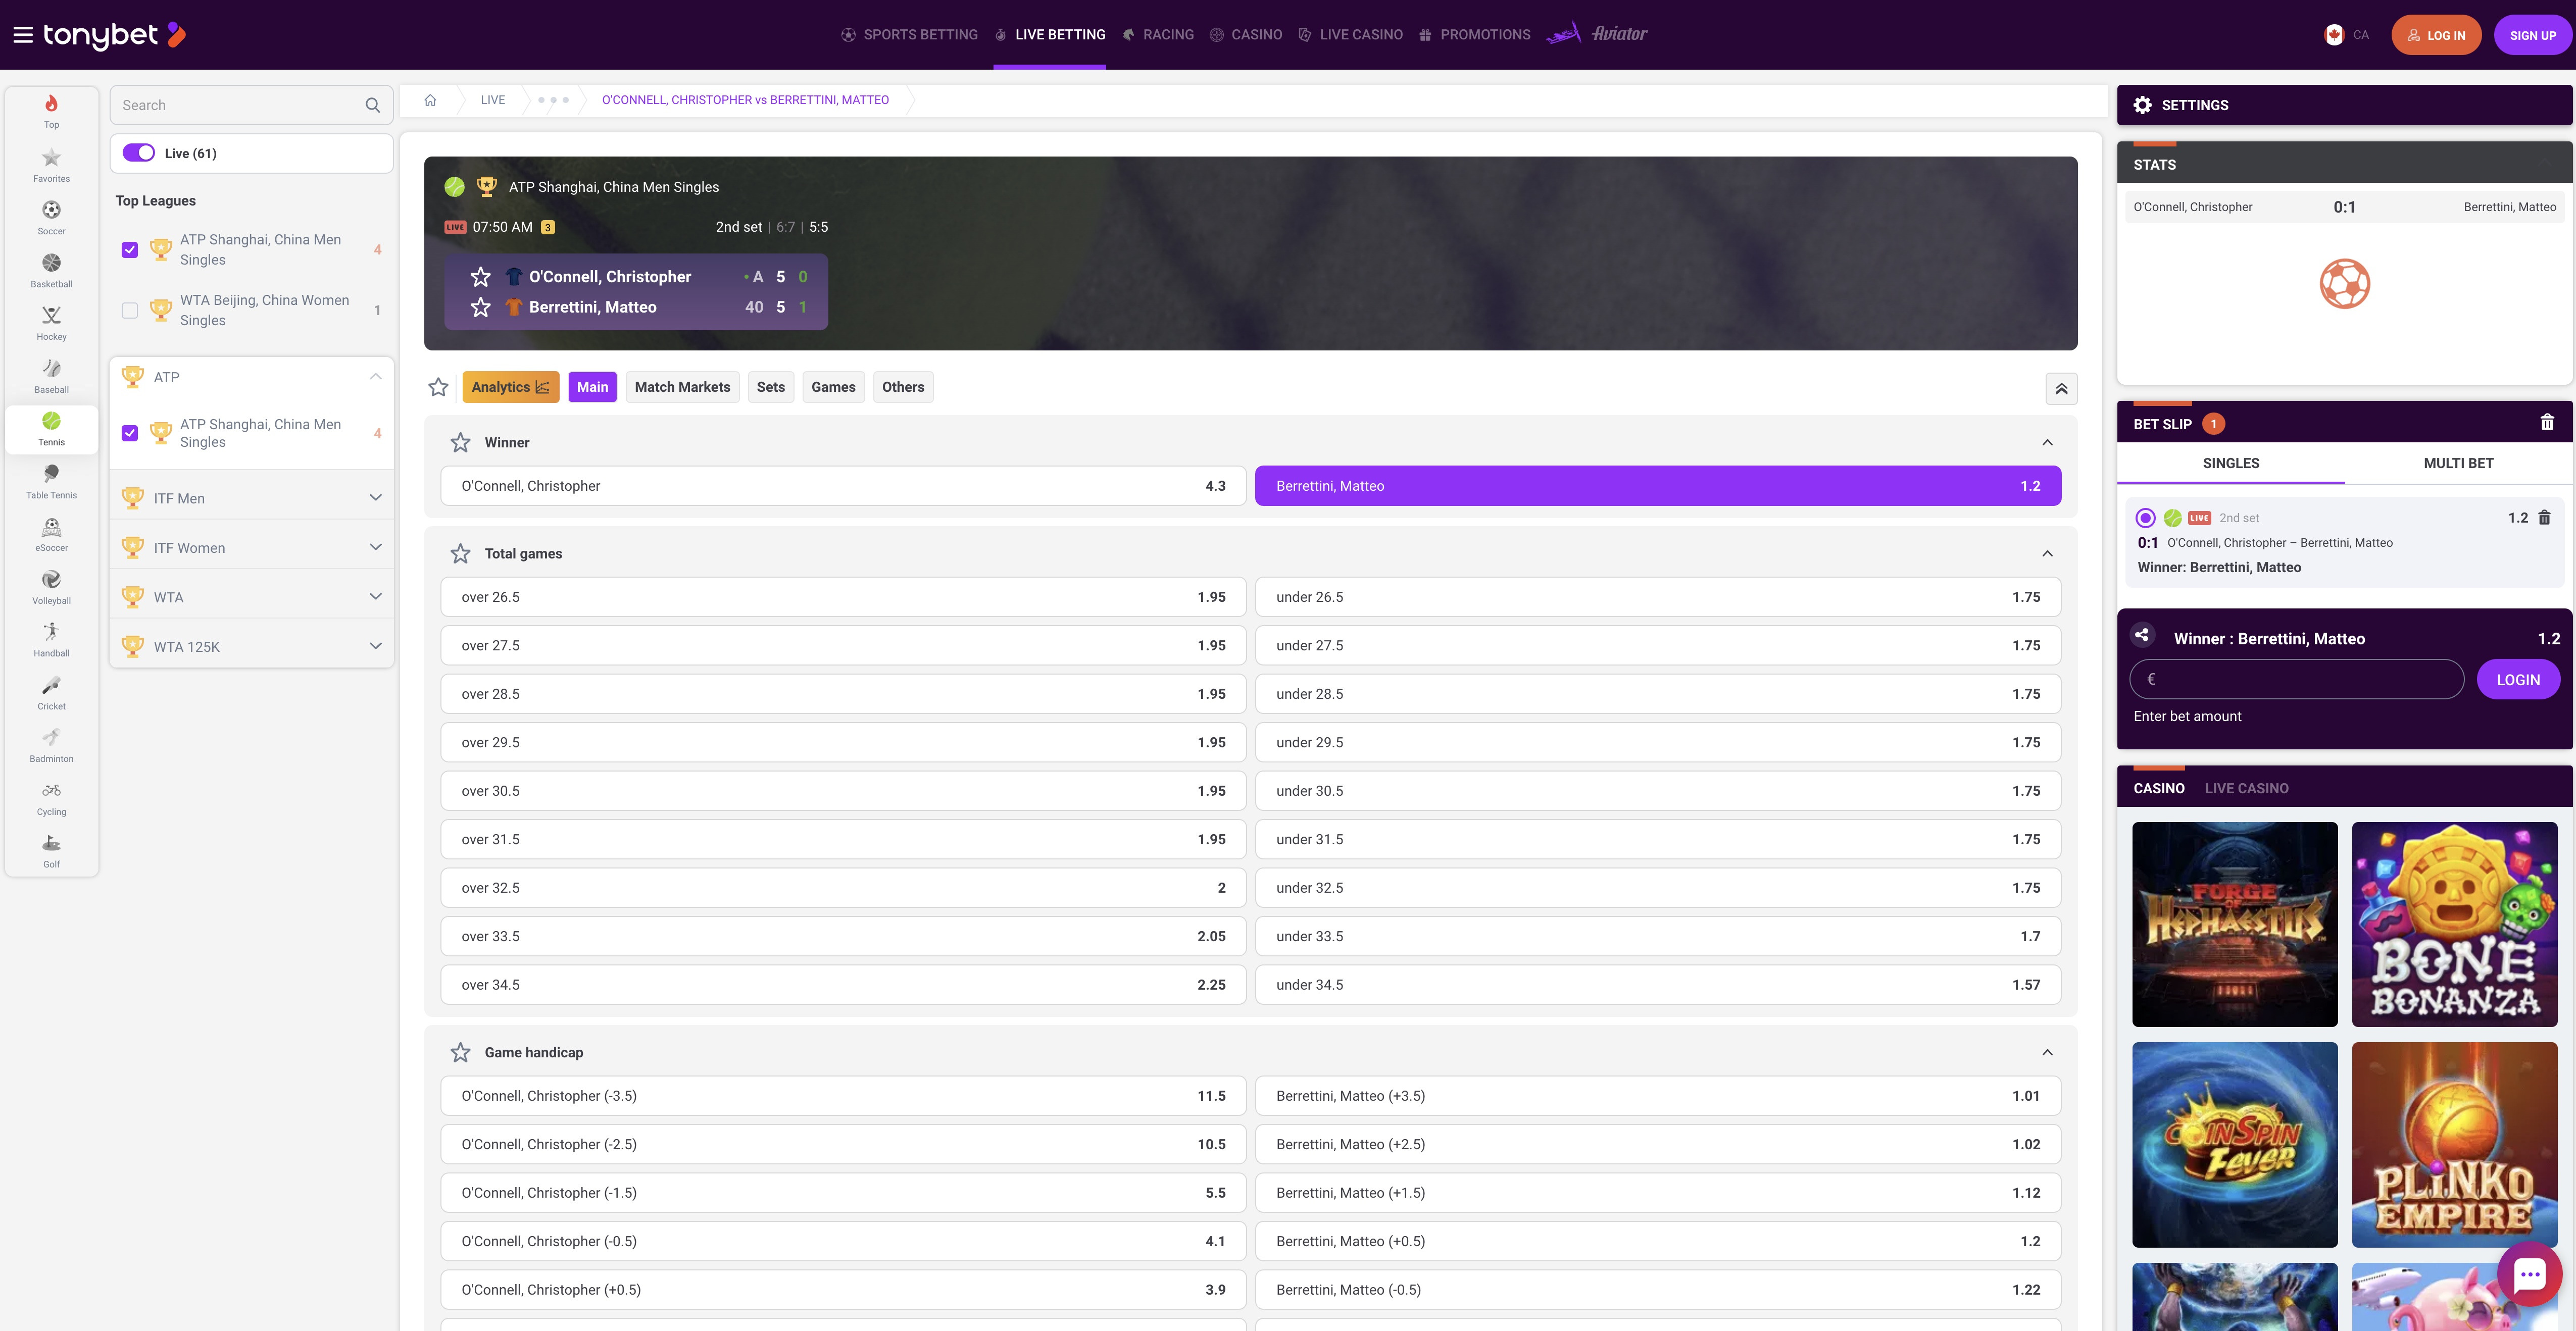2576x1331 pixels.
Task: Select Hockey in sports sidebar
Action: coord(51,323)
